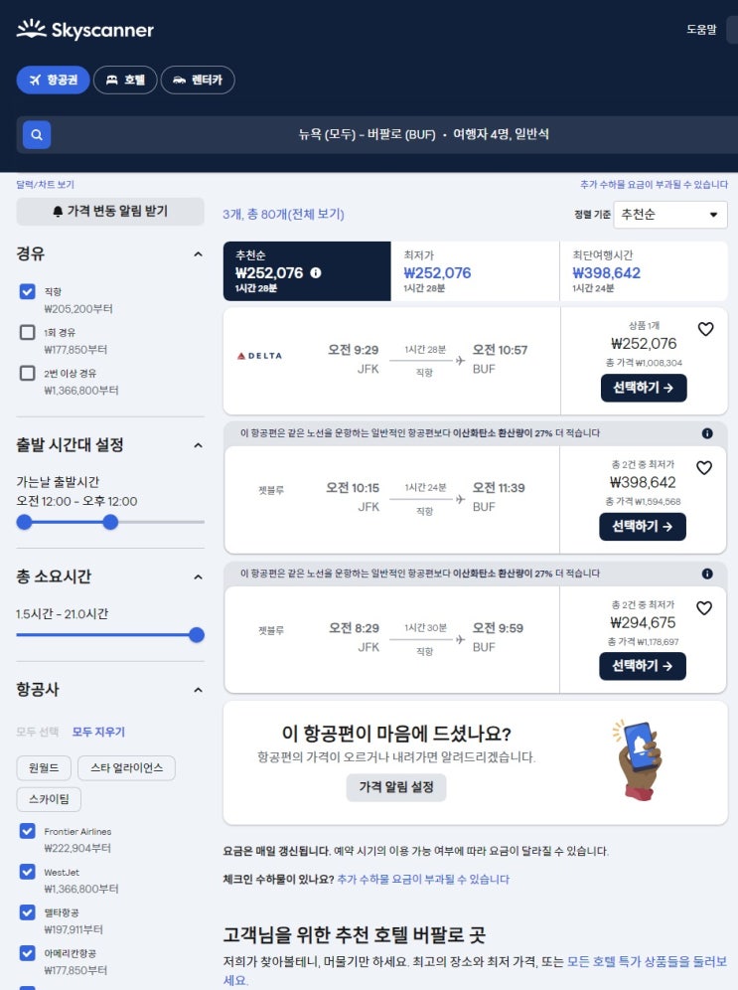Click CO2 info icon above 10:15 flight
738x990 pixels.
pyautogui.click(x=707, y=433)
